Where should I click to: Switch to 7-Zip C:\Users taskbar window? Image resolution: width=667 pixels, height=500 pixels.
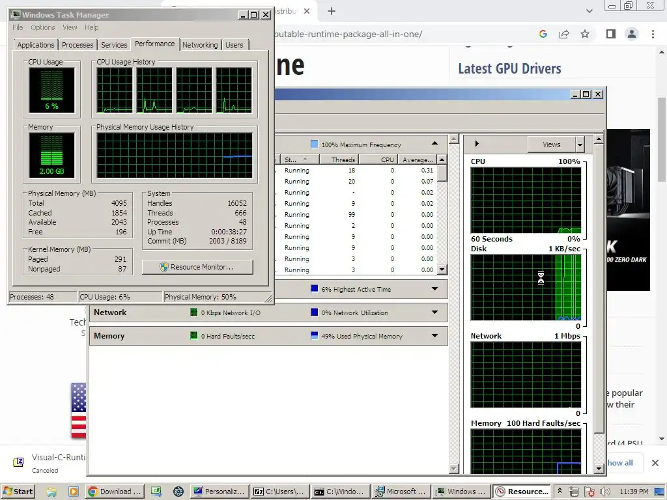[279, 492]
